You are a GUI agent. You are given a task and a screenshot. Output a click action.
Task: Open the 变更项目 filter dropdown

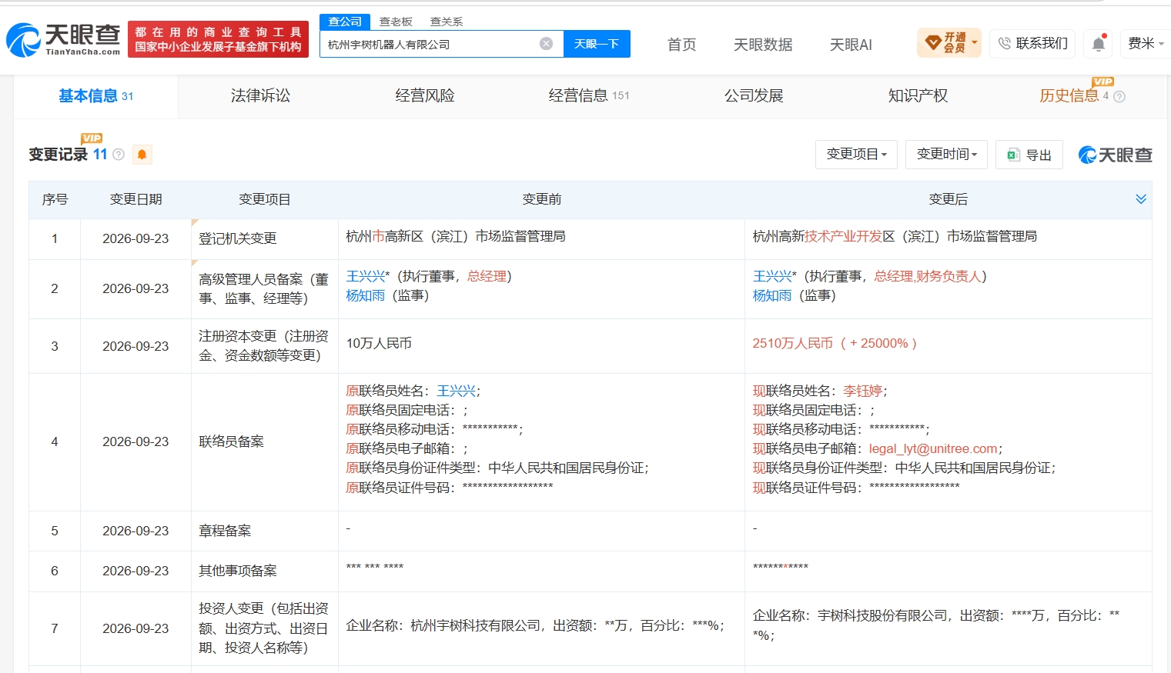pos(856,155)
